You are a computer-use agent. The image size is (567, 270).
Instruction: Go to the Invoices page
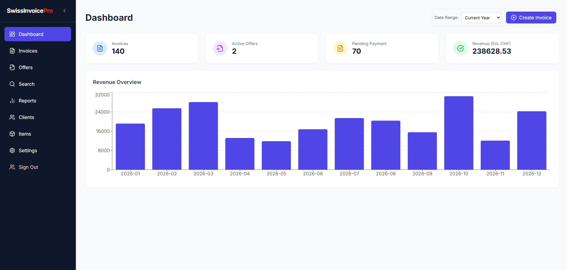click(x=38, y=51)
